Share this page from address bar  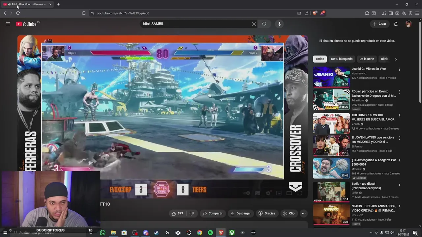click(x=307, y=13)
